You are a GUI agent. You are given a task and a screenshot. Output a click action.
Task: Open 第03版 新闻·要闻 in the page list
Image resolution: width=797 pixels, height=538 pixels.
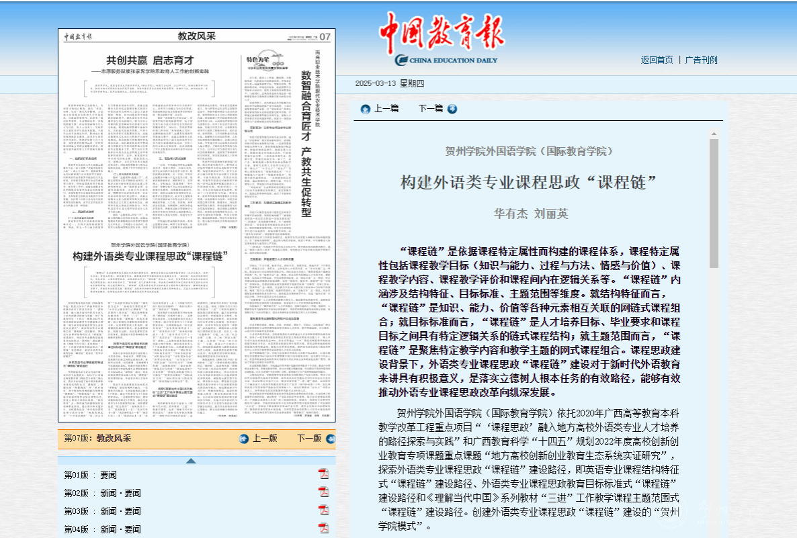pyautogui.click(x=103, y=511)
